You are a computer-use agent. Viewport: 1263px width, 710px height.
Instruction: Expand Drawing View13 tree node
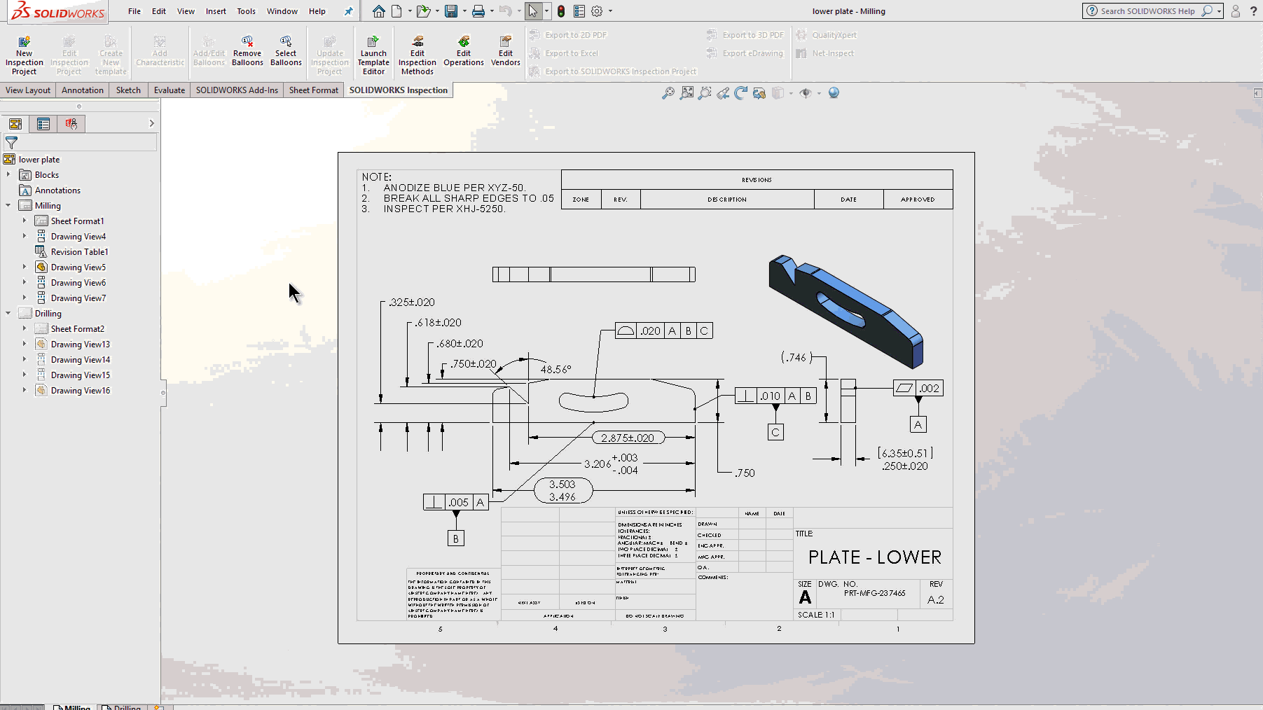[25, 344]
